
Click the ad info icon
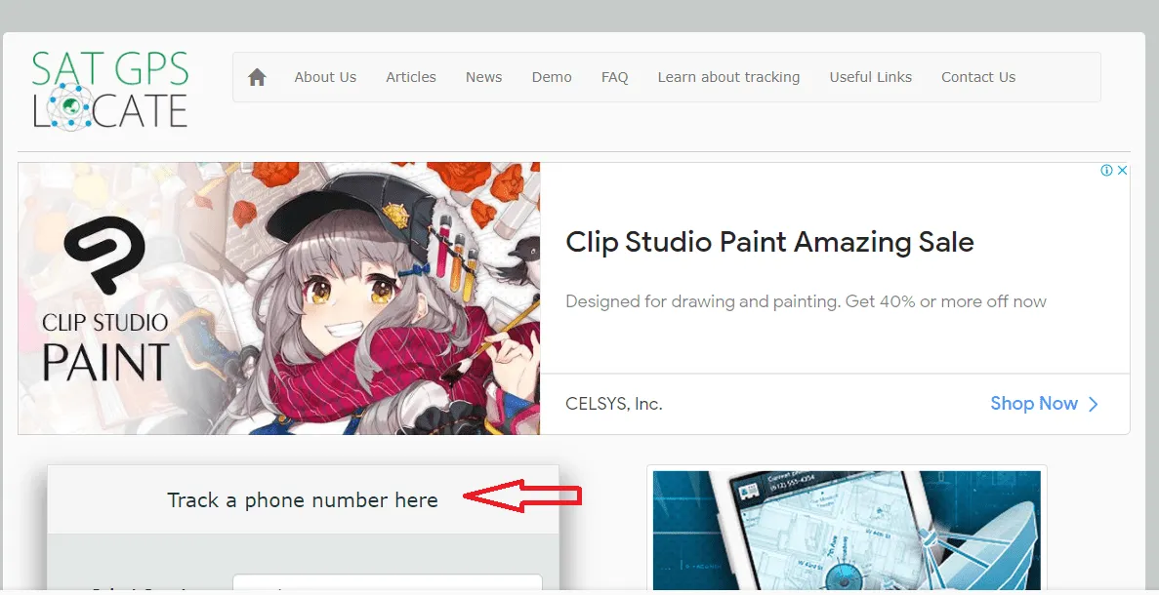(x=1106, y=171)
